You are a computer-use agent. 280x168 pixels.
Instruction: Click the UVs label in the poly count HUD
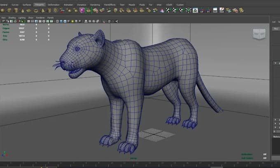click(x=5, y=39)
